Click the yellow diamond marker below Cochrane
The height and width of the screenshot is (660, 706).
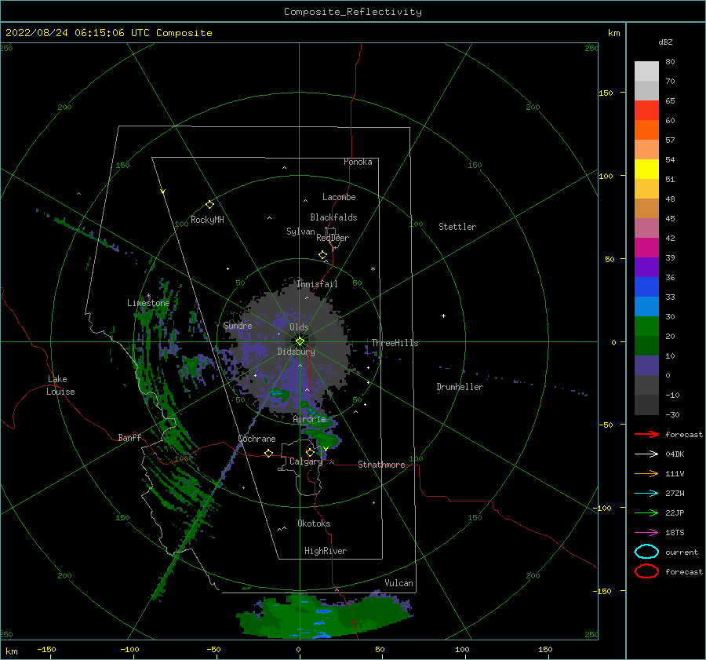click(269, 453)
